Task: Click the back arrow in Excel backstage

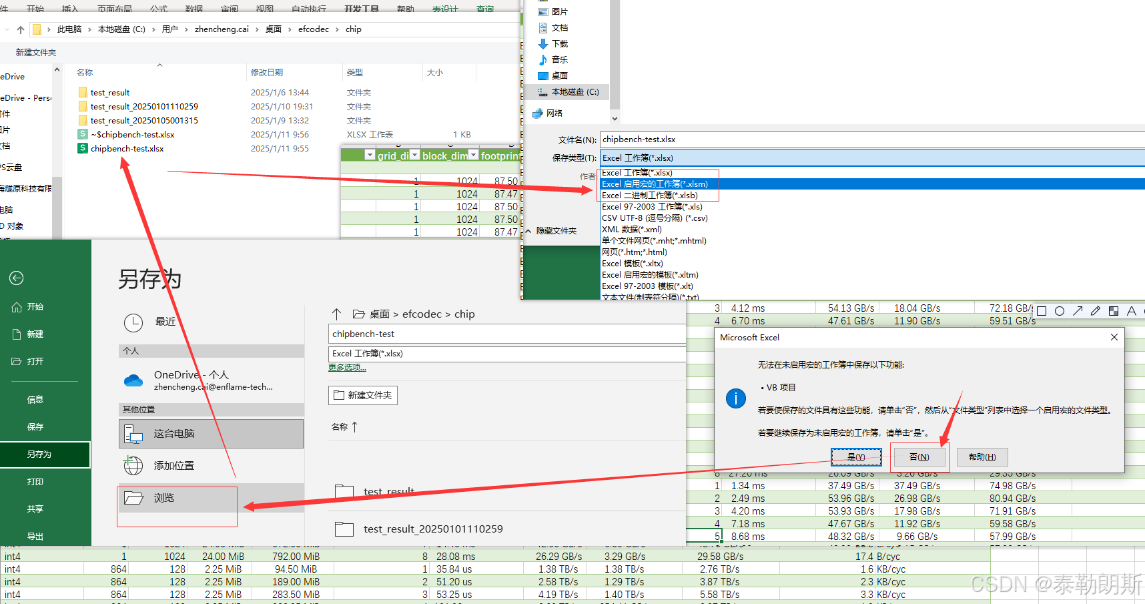Action: (17, 278)
